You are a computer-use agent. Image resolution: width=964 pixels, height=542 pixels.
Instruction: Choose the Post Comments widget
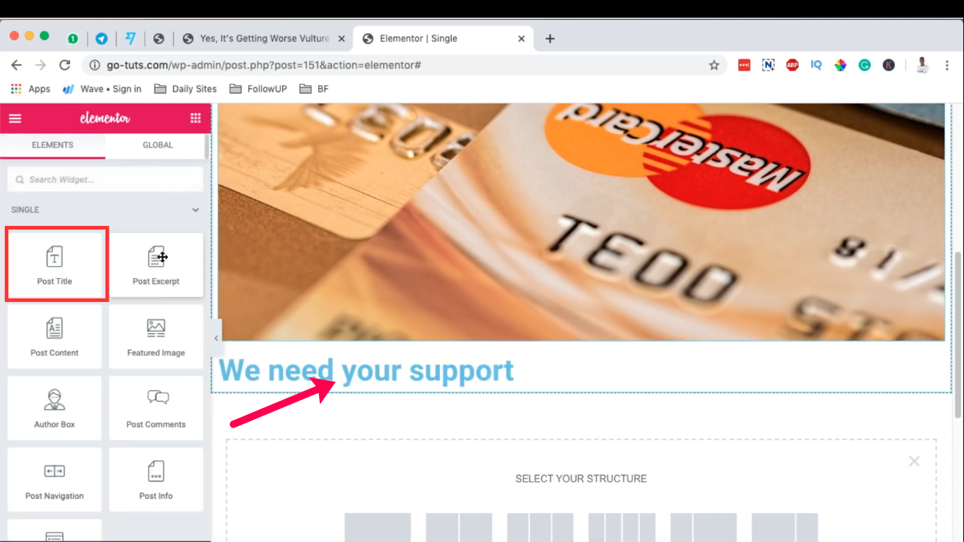click(x=156, y=408)
